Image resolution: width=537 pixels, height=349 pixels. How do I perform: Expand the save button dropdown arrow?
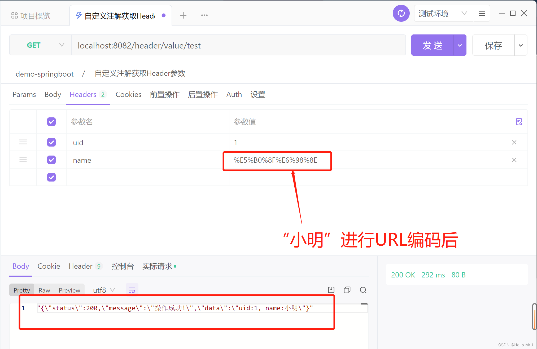pos(521,45)
